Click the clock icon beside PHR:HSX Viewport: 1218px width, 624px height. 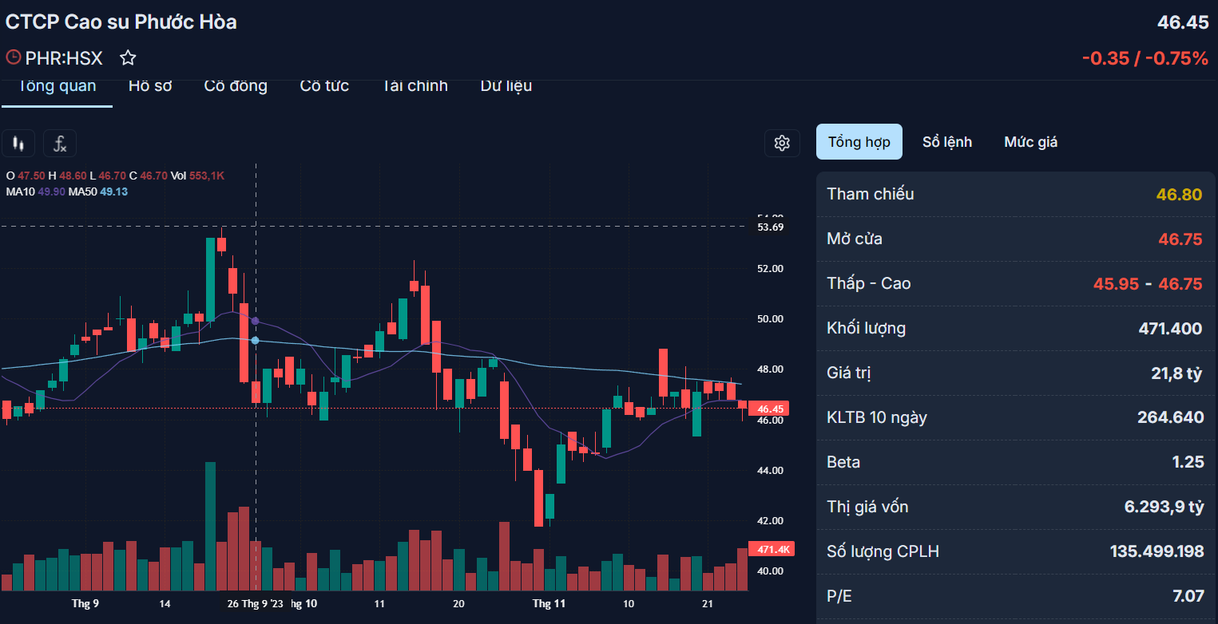13,57
